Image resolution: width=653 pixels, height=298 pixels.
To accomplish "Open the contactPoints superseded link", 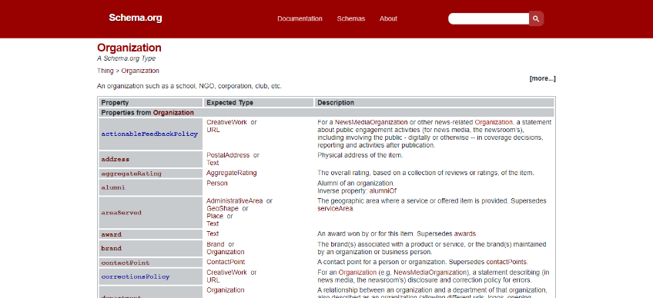I will (x=507, y=262).
